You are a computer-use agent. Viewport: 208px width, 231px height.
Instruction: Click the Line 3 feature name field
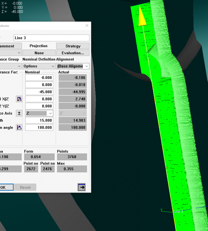(51, 38)
